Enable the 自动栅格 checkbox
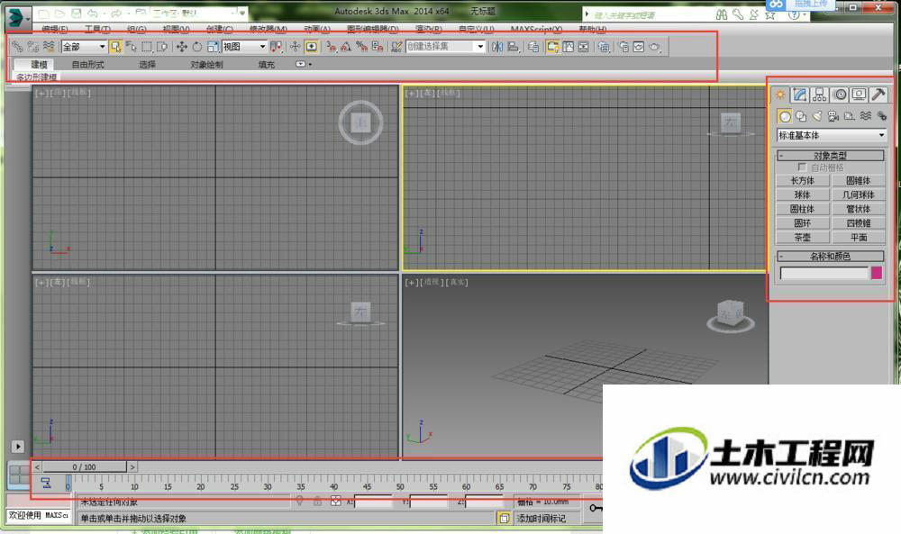Viewport: 901px width, 534px height. (802, 167)
